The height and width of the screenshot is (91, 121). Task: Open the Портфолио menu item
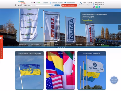point(46,44)
